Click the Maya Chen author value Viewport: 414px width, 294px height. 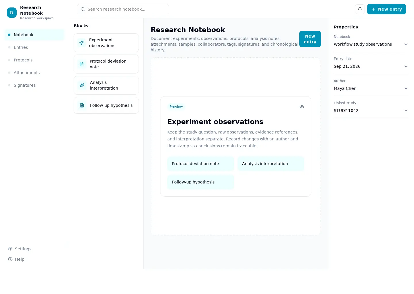(345, 88)
